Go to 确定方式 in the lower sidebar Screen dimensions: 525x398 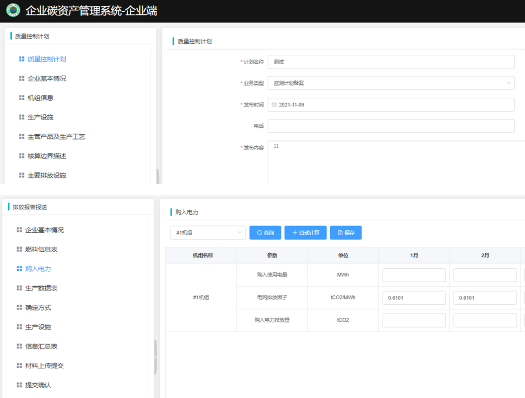point(38,308)
